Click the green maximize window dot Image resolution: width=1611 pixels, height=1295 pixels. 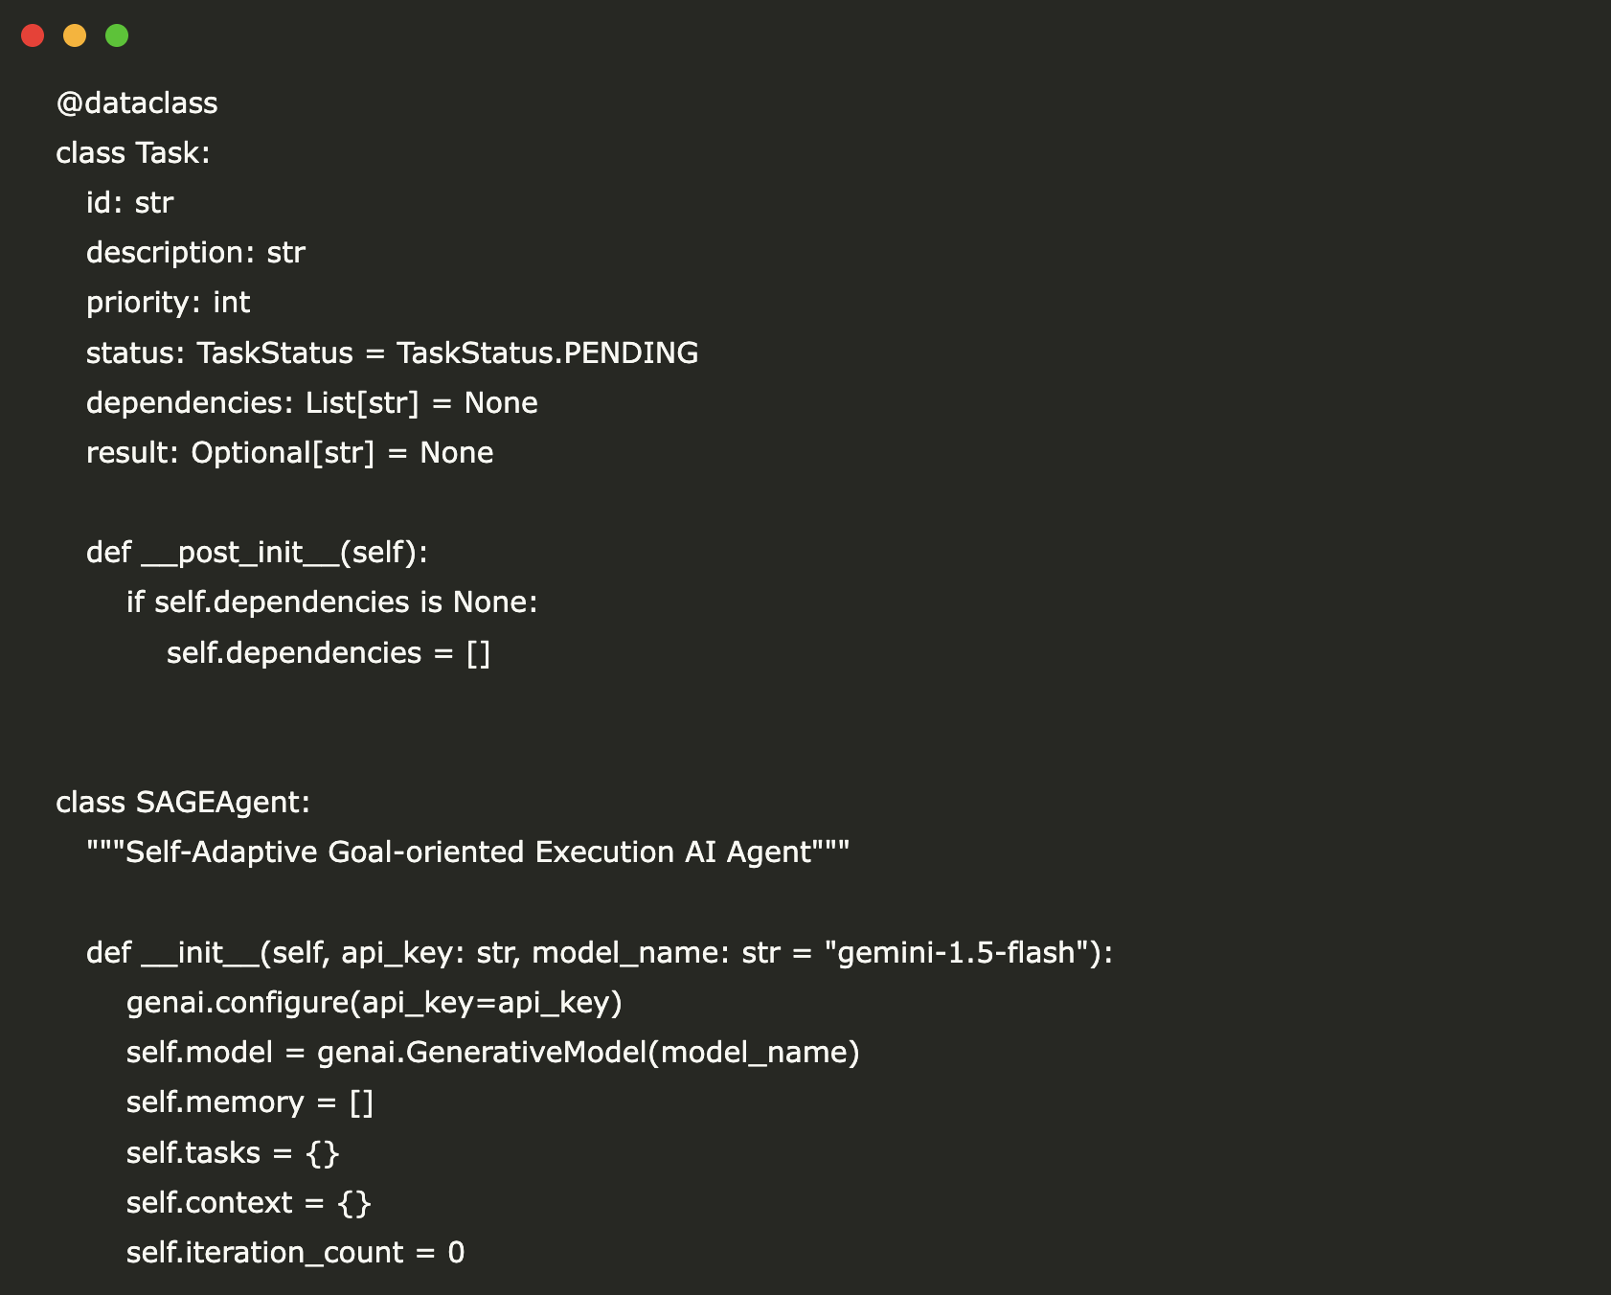(x=117, y=35)
